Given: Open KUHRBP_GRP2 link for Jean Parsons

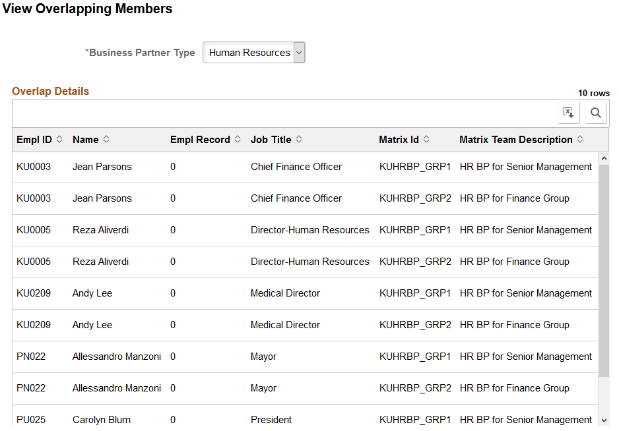Looking at the screenshot, I should (415, 198).
